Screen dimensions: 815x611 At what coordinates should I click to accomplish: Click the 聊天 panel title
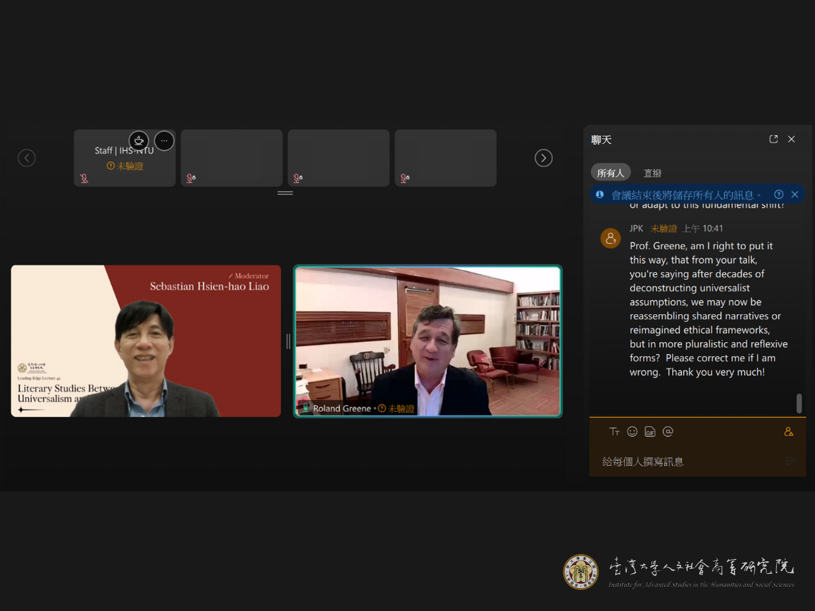601,140
